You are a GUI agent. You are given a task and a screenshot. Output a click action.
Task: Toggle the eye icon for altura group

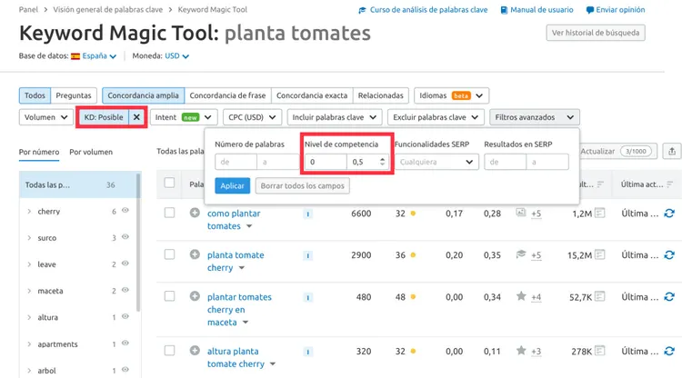(x=125, y=317)
